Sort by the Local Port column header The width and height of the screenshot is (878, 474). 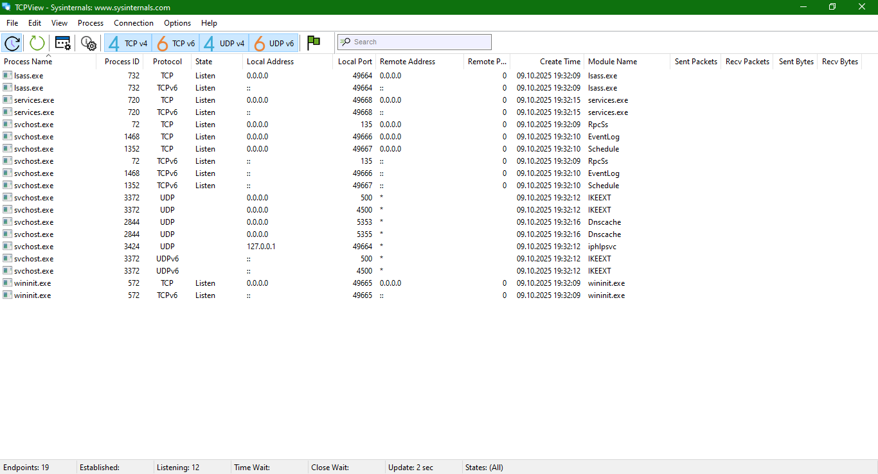355,62
